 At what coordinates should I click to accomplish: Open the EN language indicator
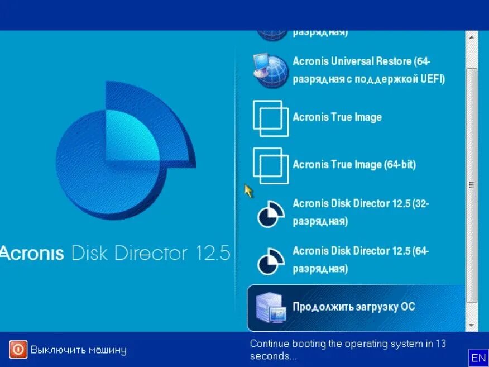tap(478, 358)
